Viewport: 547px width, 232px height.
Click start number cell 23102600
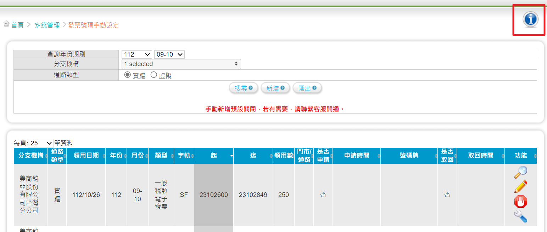click(x=214, y=195)
